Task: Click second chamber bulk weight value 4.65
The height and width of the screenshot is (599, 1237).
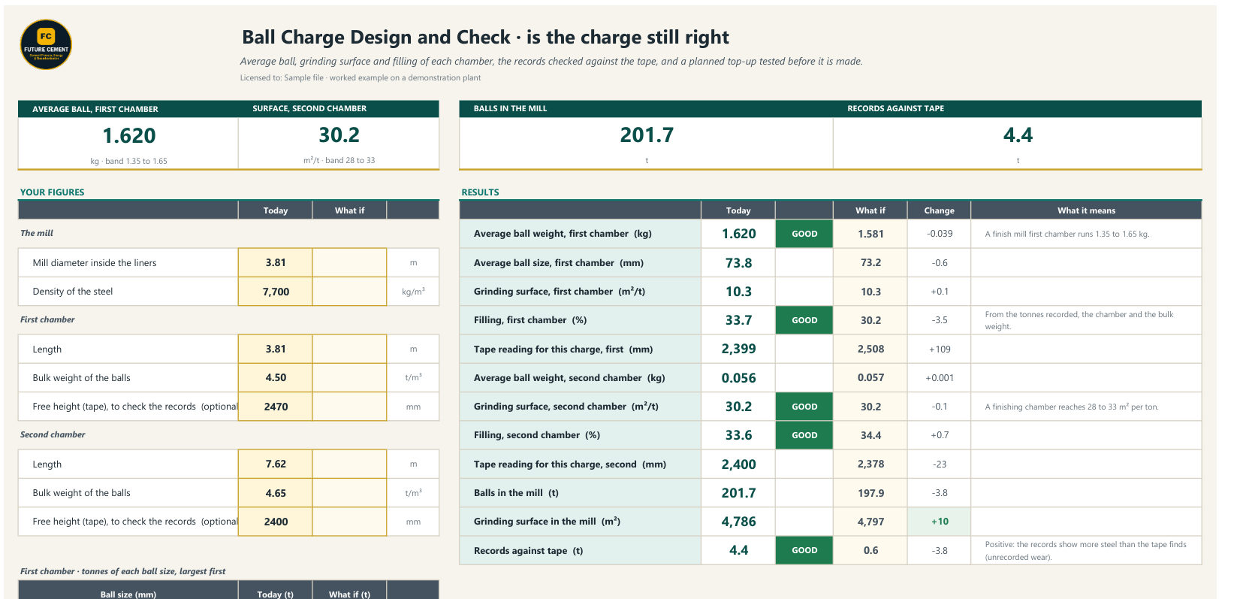Action: click(276, 493)
